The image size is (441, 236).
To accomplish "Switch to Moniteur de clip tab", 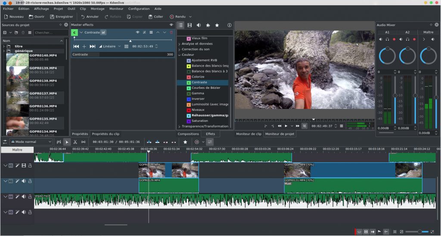I will point(248,134).
